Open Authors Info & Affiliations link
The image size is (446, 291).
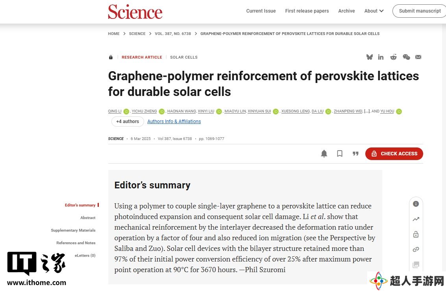(174, 122)
